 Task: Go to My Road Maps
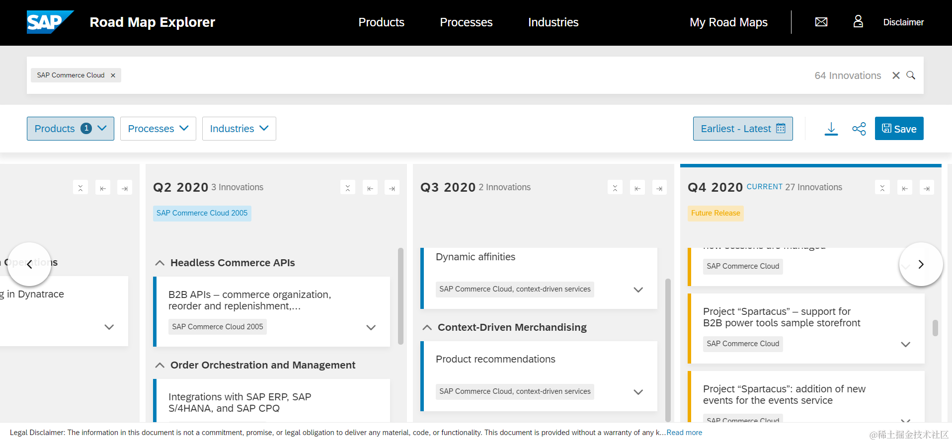point(728,22)
